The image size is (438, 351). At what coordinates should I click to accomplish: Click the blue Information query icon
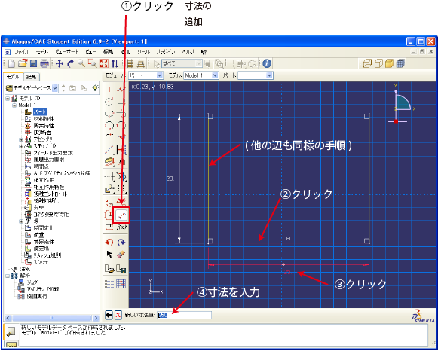point(267,63)
